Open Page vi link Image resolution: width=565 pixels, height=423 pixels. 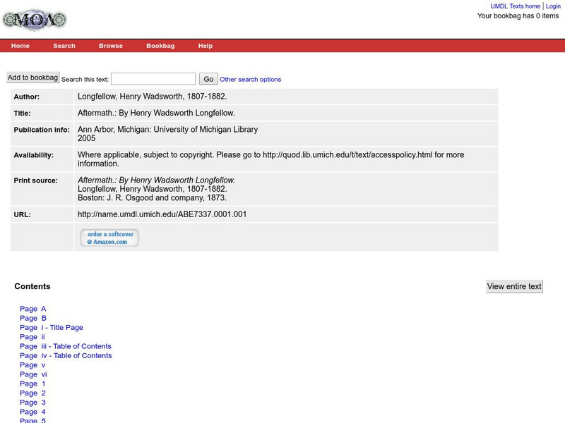[33, 374]
